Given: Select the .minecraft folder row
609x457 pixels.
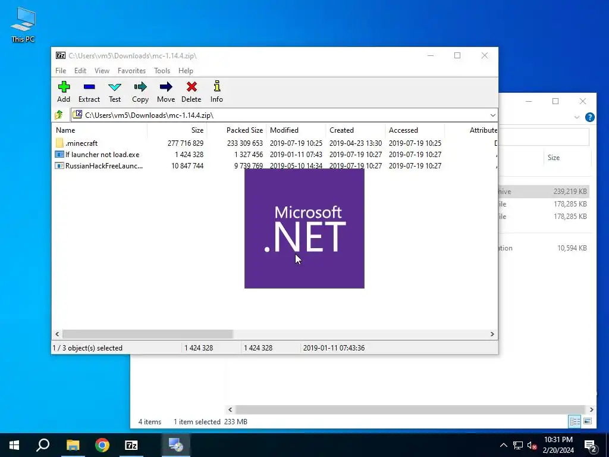Looking at the screenshot, I should [275, 143].
